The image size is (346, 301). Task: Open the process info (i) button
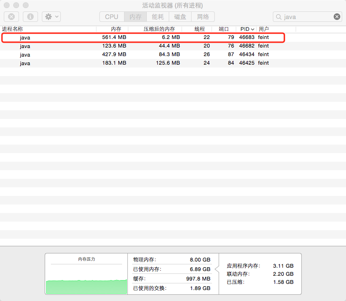(30, 17)
